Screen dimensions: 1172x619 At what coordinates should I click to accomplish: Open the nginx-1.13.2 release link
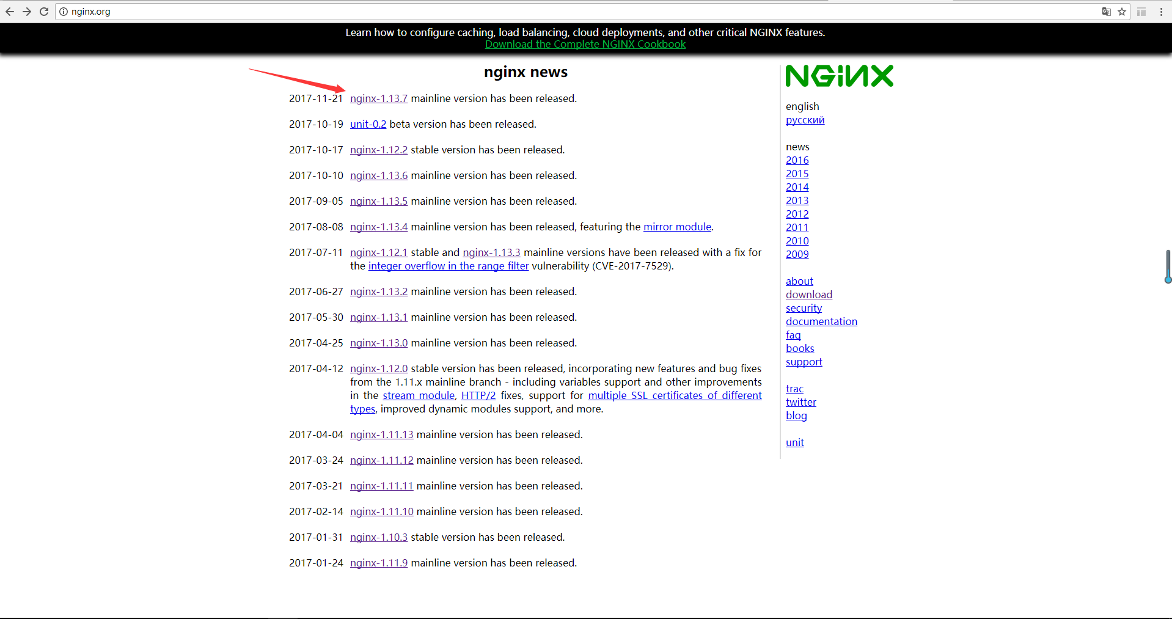[x=379, y=291]
